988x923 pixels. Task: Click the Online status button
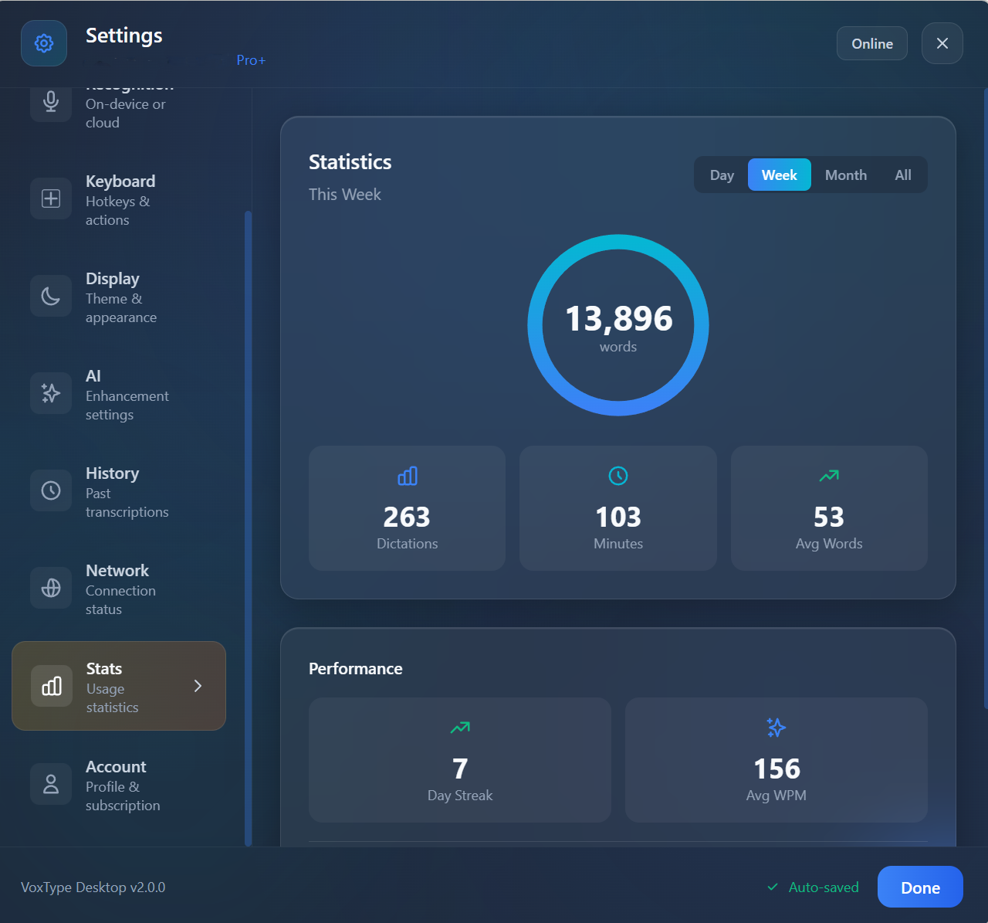pos(871,43)
